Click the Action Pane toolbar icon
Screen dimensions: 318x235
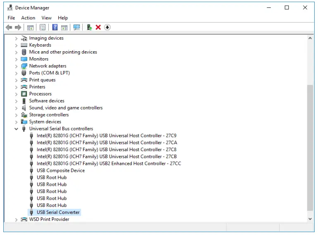click(x=64, y=27)
